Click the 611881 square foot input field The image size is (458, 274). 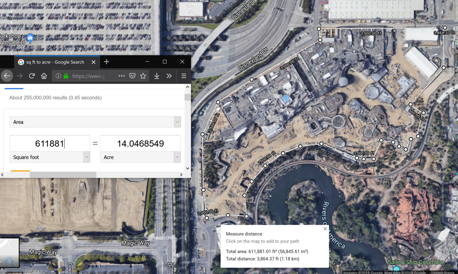pos(50,144)
